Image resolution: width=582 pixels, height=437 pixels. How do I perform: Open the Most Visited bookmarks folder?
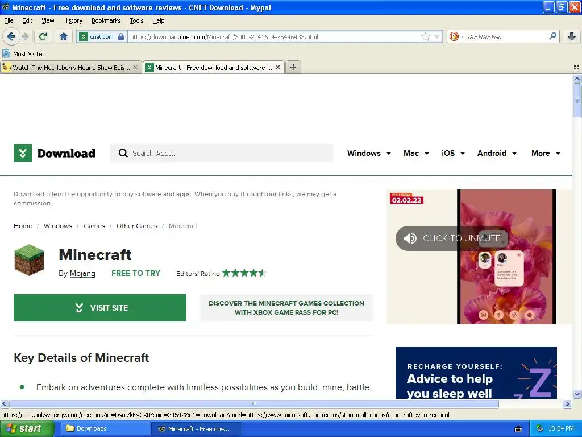pos(24,54)
